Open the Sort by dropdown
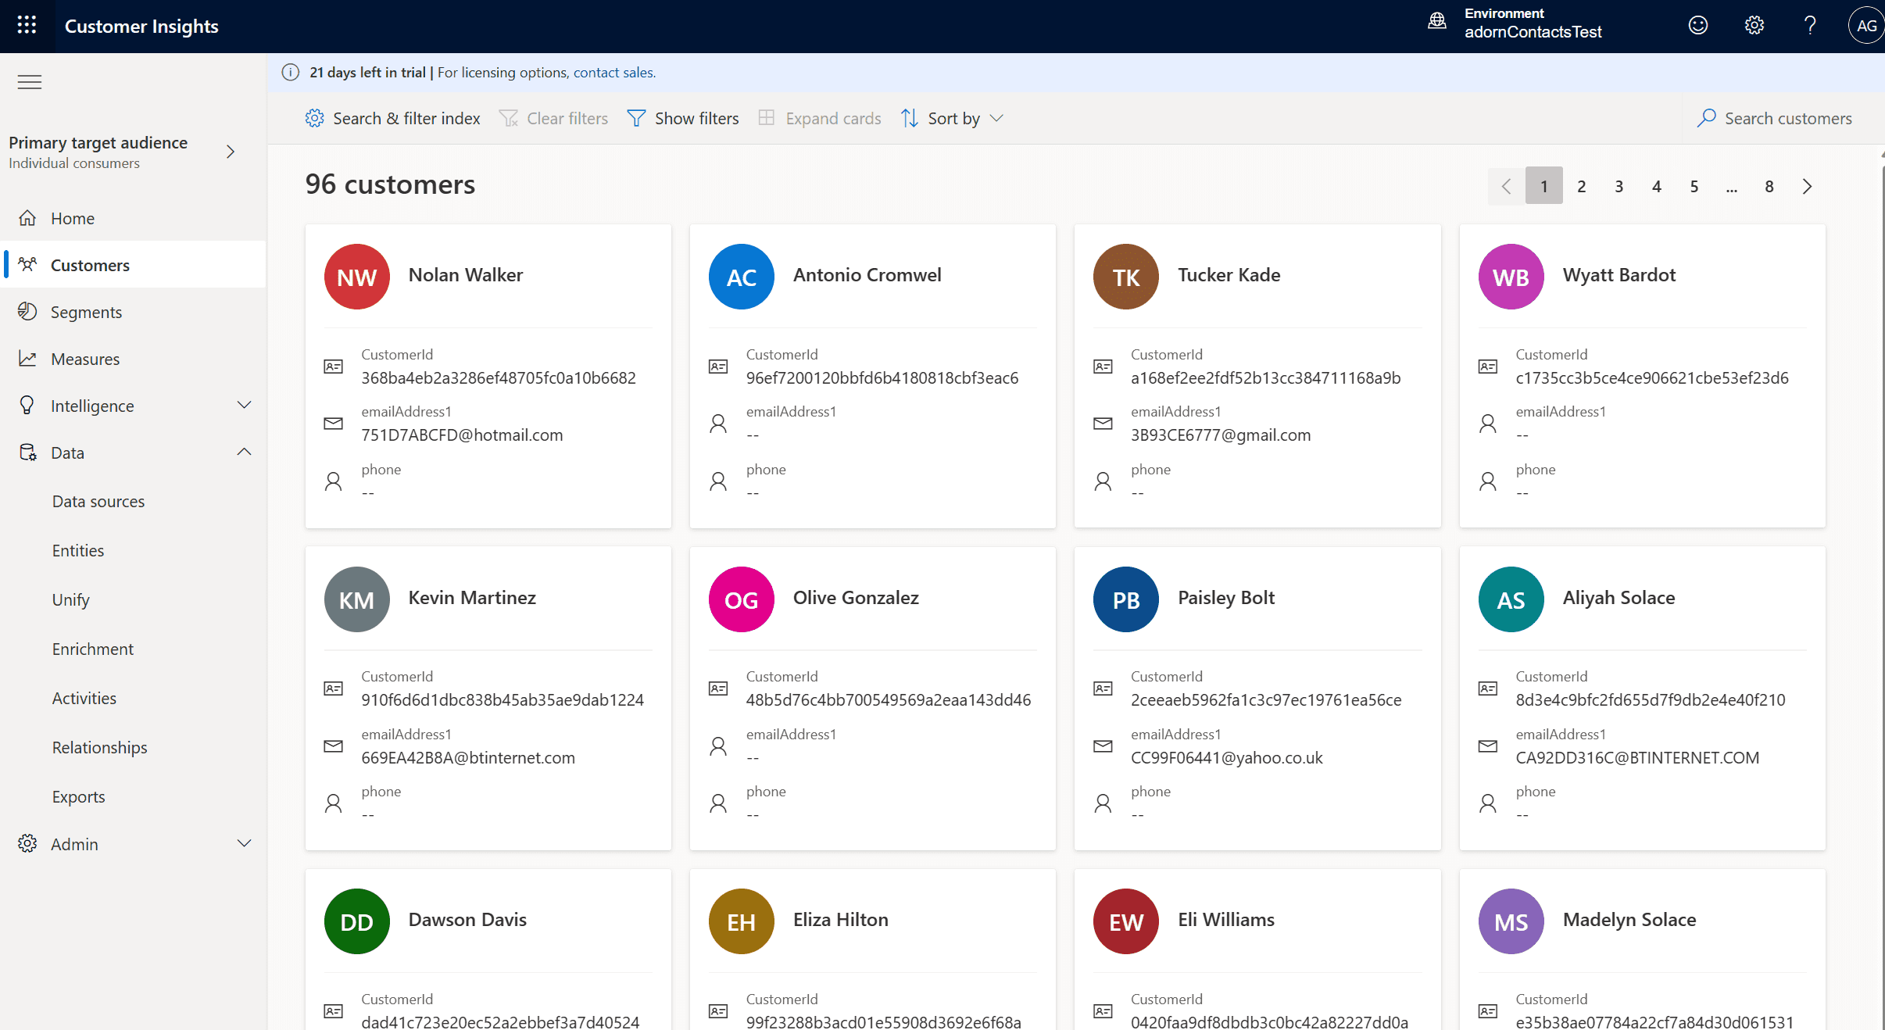This screenshot has height=1030, width=1885. (953, 118)
